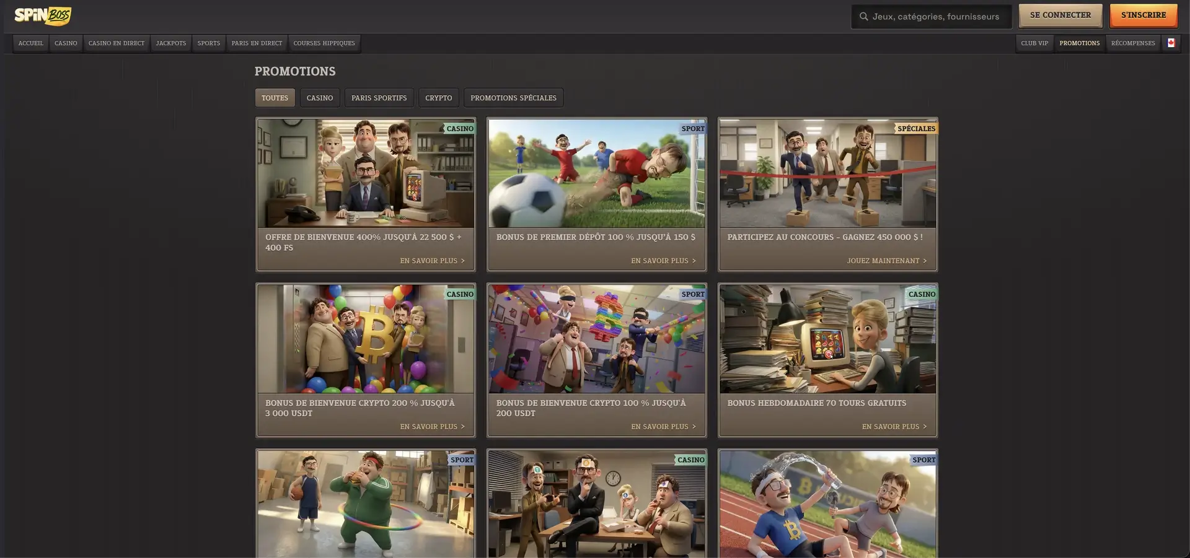
Task: Click En Savoir Plus for first deposit bonus
Action: 663,261
